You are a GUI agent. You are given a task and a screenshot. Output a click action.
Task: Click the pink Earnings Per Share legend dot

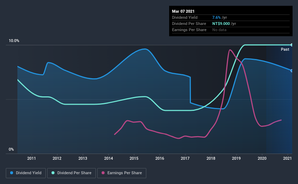pyautogui.click(x=103, y=173)
